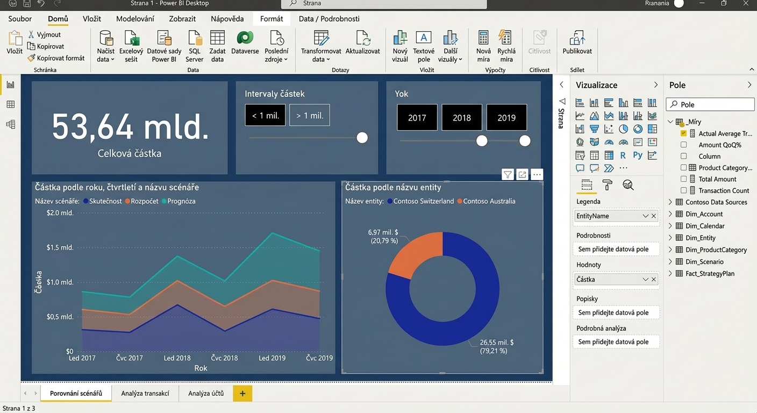757x413 pixels.
Task: Save the file from title bar
Action: tap(26, 3)
